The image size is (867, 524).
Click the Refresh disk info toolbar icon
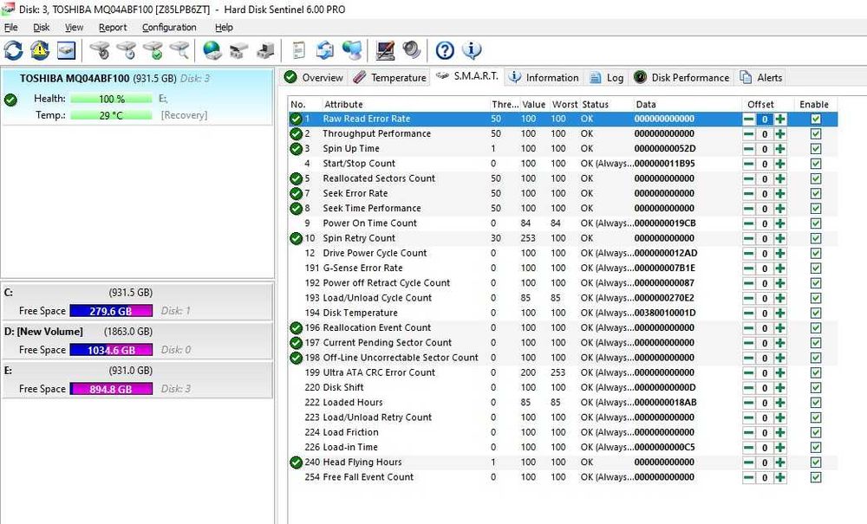coord(13,50)
